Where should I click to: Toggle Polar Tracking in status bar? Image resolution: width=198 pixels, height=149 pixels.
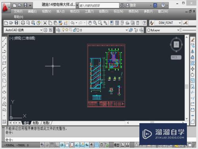click(62, 145)
